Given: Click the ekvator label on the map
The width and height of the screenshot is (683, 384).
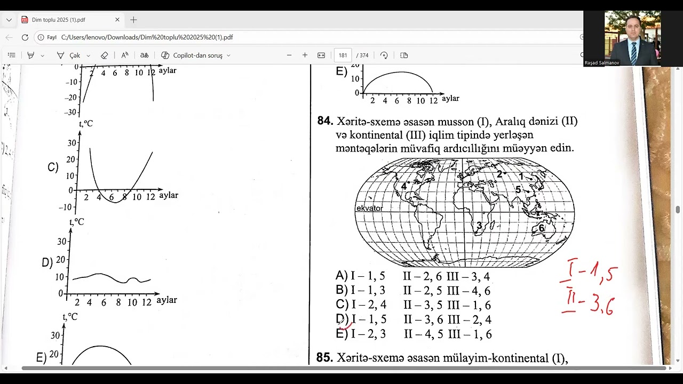Looking at the screenshot, I should click(369, 209).
